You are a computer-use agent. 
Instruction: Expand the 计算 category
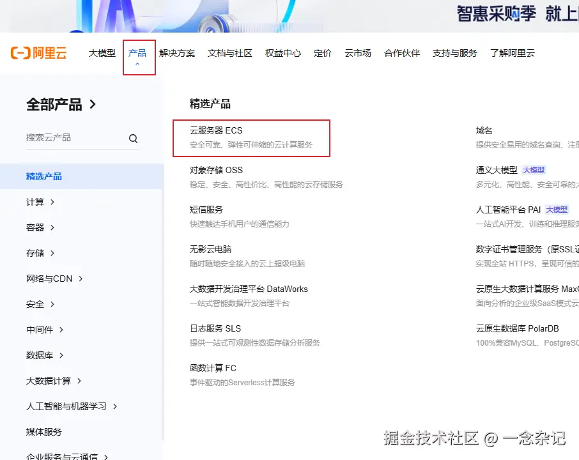click(x=40, y=202)
